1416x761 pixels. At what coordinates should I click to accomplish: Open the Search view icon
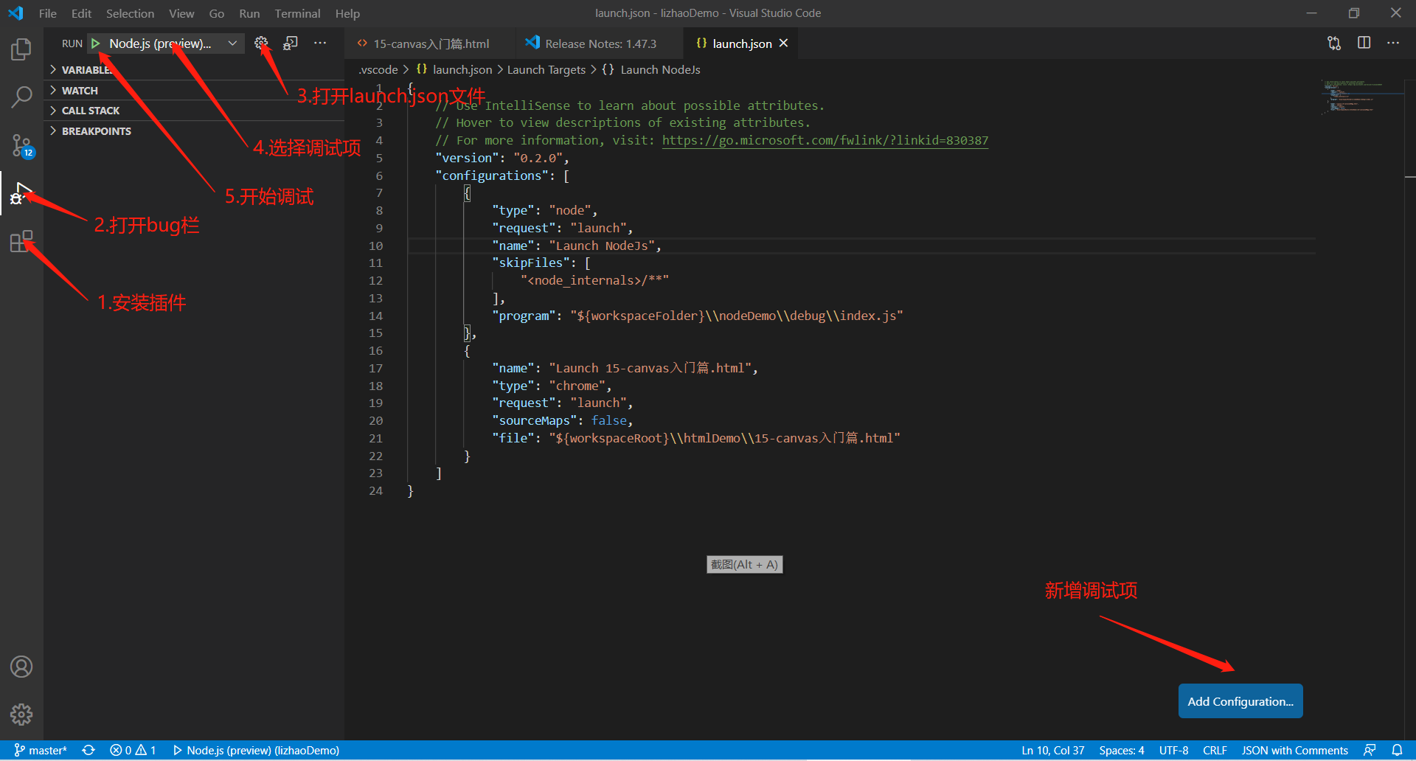[x=21, y=97]
